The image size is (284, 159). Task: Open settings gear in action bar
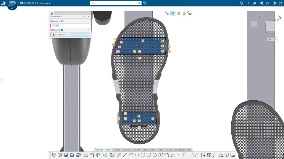[85, 155]
